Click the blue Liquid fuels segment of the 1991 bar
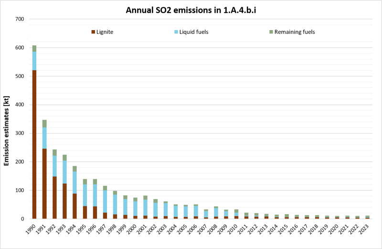The width and height of the screenshot is (382, 249). (44, 138)
